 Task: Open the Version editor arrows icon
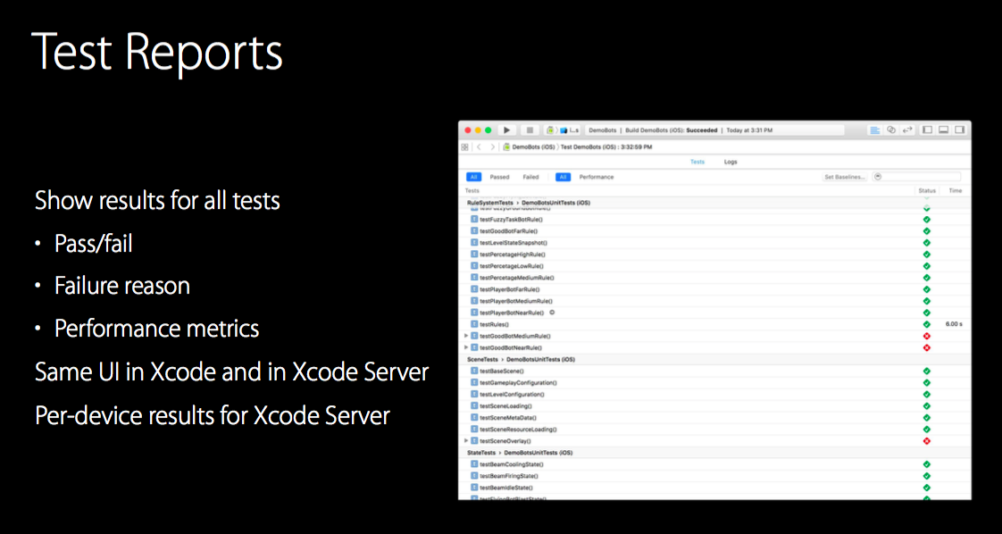tap(907, 130)
